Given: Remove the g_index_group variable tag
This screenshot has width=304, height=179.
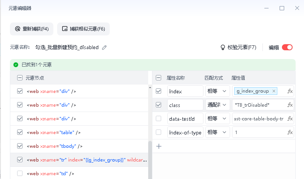Looking at the screenshot, I should [x=274, y=91].
